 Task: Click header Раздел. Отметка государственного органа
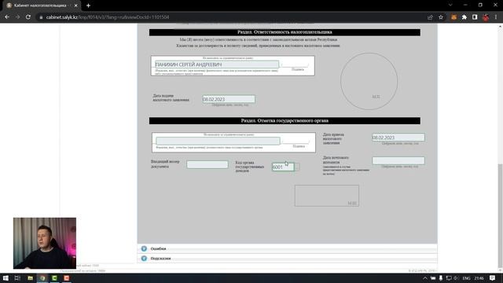285,120
